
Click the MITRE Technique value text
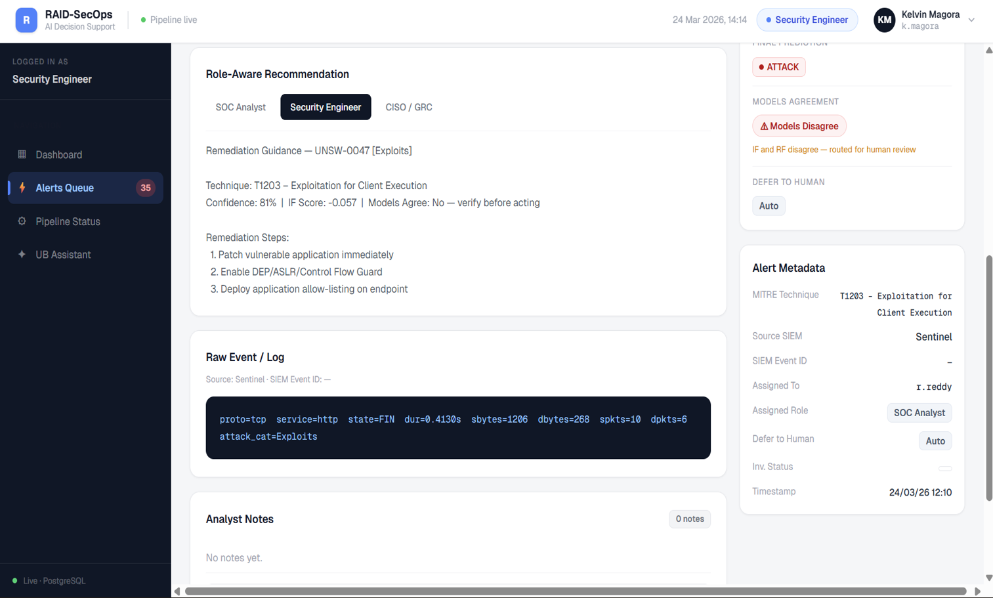click(x=896, y=304)
